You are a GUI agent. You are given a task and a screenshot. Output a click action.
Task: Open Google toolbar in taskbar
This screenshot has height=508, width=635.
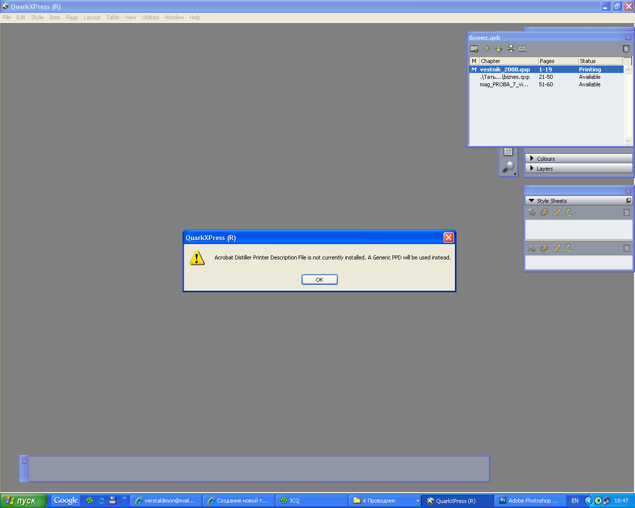(x=65, y=501)
